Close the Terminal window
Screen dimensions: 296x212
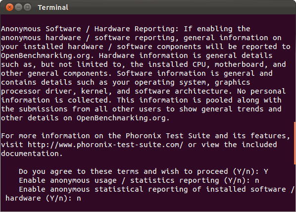tap(9, 7)
